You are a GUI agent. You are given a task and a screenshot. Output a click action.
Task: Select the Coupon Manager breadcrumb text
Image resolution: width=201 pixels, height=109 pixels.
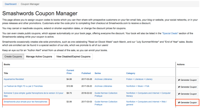click(30, 4)
